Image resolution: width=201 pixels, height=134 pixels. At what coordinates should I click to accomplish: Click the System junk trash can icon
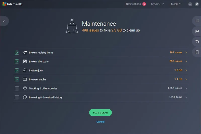(x=25, y=70)
